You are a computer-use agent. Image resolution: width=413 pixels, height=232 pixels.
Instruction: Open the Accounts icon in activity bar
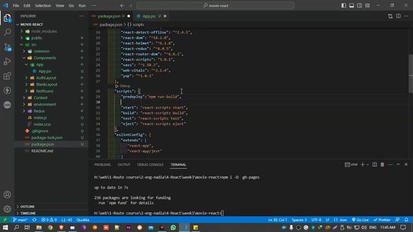click(x=7, y=195)
